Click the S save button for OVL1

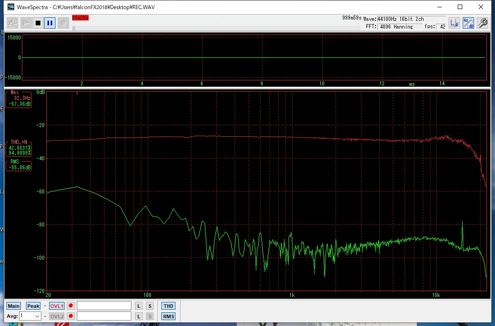coord(150,306)
